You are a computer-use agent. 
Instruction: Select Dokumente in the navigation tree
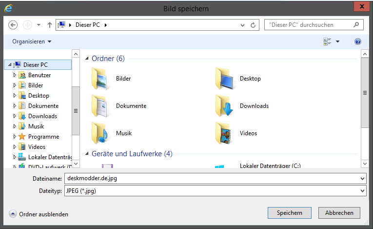pyautogui.click(x=43, y=106)
